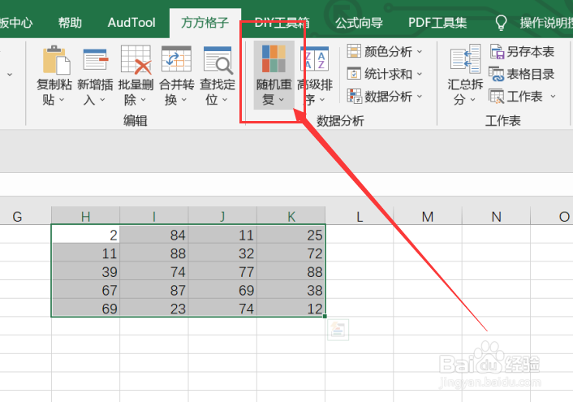This screenshot has height=402, width=573.
Task: Click cell containing 67
Action: coord(85,290)
